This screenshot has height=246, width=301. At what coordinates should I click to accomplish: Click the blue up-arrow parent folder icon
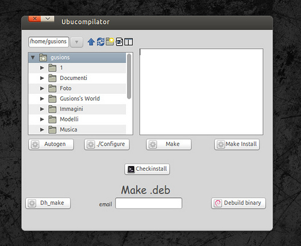tap(91, 42)
